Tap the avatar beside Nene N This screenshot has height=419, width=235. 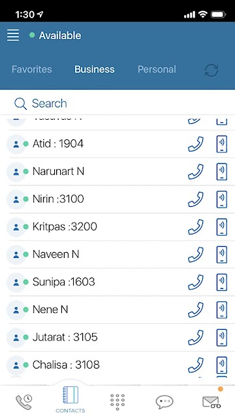click(16, 310)
